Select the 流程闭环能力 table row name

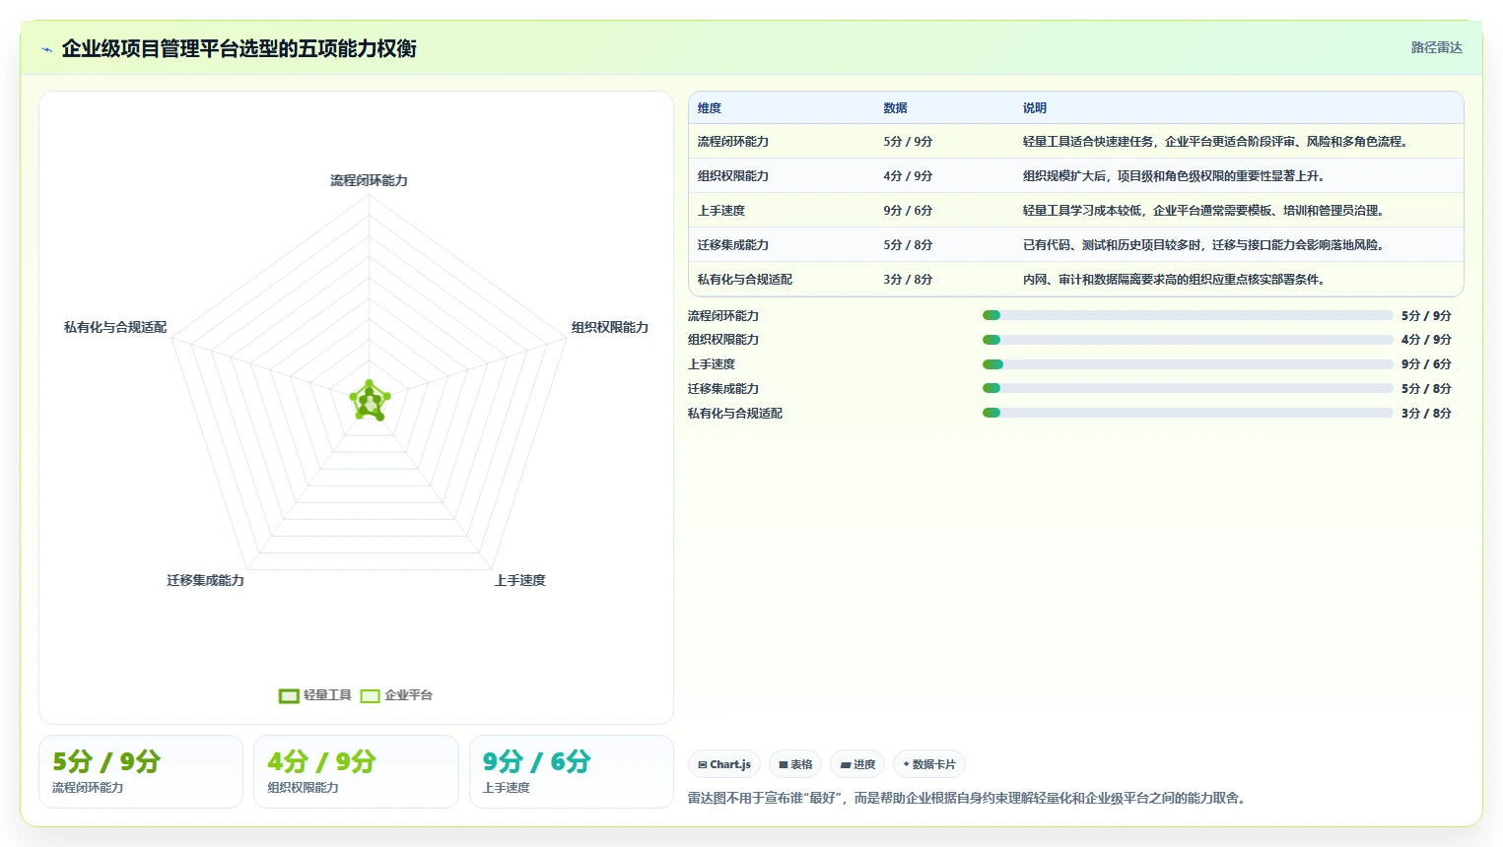pos(733,142)
